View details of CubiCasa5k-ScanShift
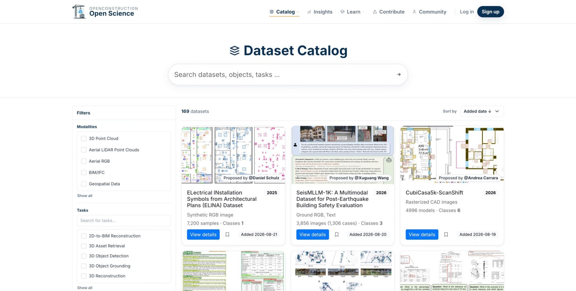Screen dimensions: 576x291 (x=422, y=235)
